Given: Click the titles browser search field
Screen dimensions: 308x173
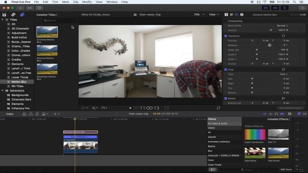Looking at the screenshot, I should (x=60, y=20).
